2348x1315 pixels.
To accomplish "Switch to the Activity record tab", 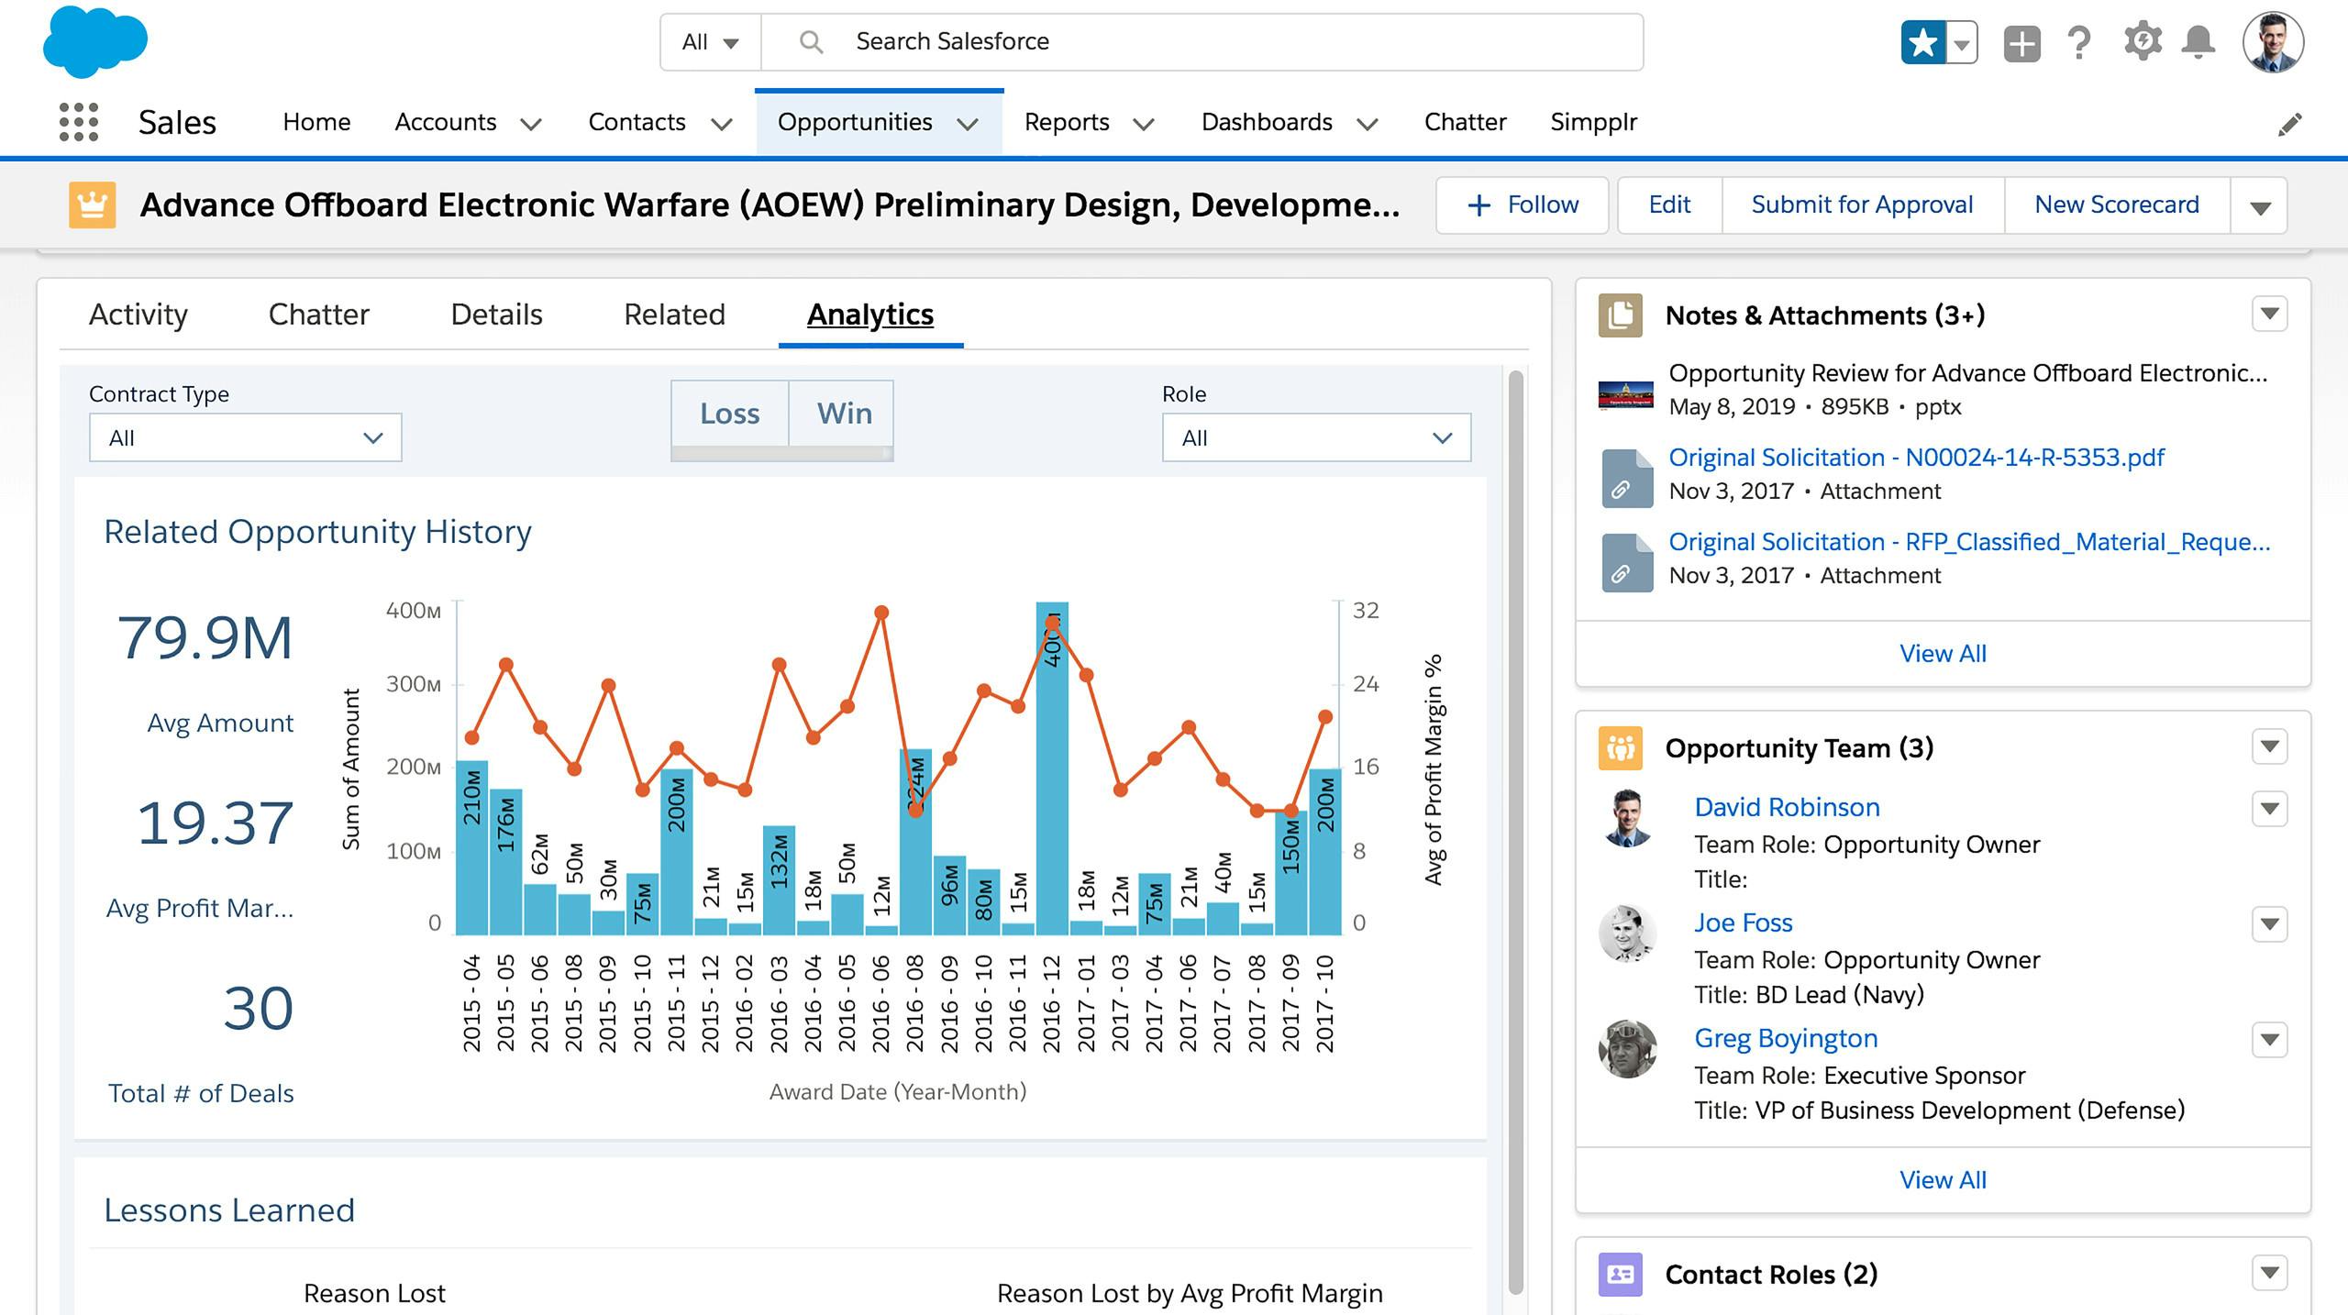I will tap(138, 315).
